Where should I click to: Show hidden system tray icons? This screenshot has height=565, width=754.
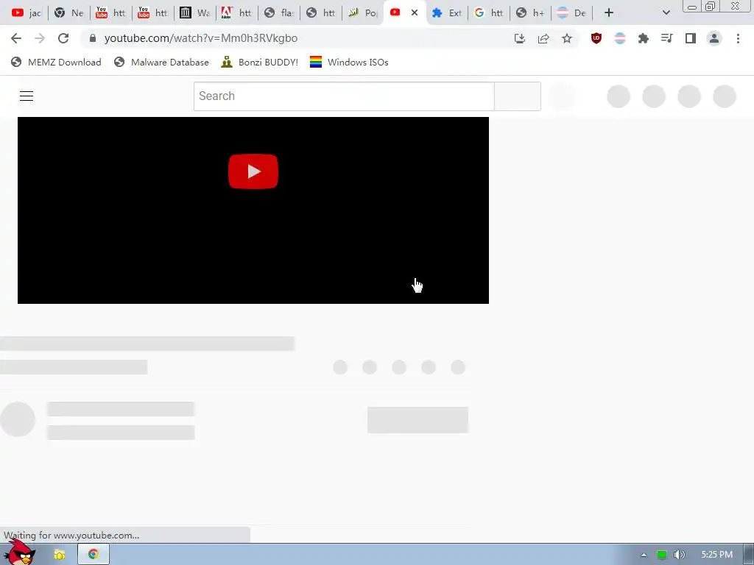click(644, 555)
